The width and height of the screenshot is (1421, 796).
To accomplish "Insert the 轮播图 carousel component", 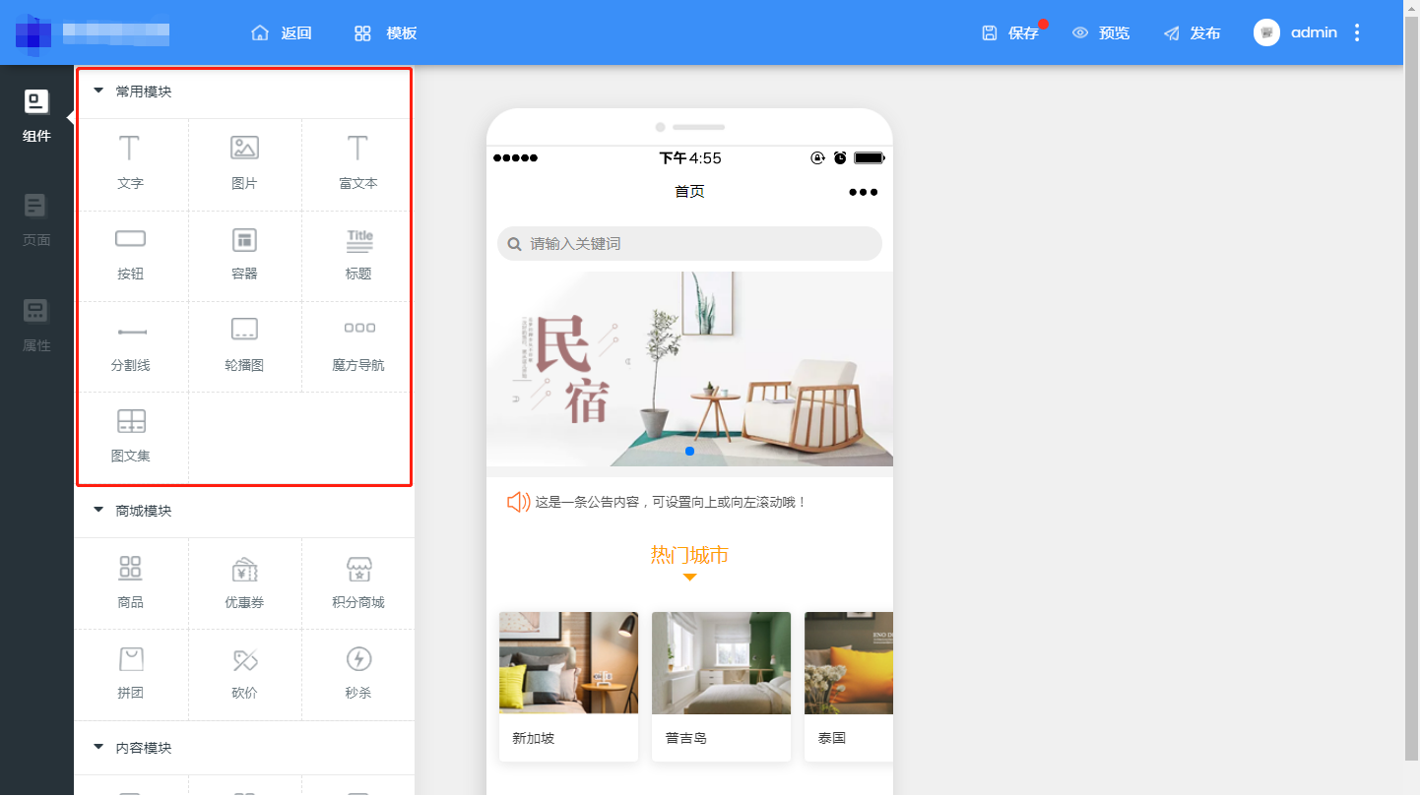I will tap(244, 346).
